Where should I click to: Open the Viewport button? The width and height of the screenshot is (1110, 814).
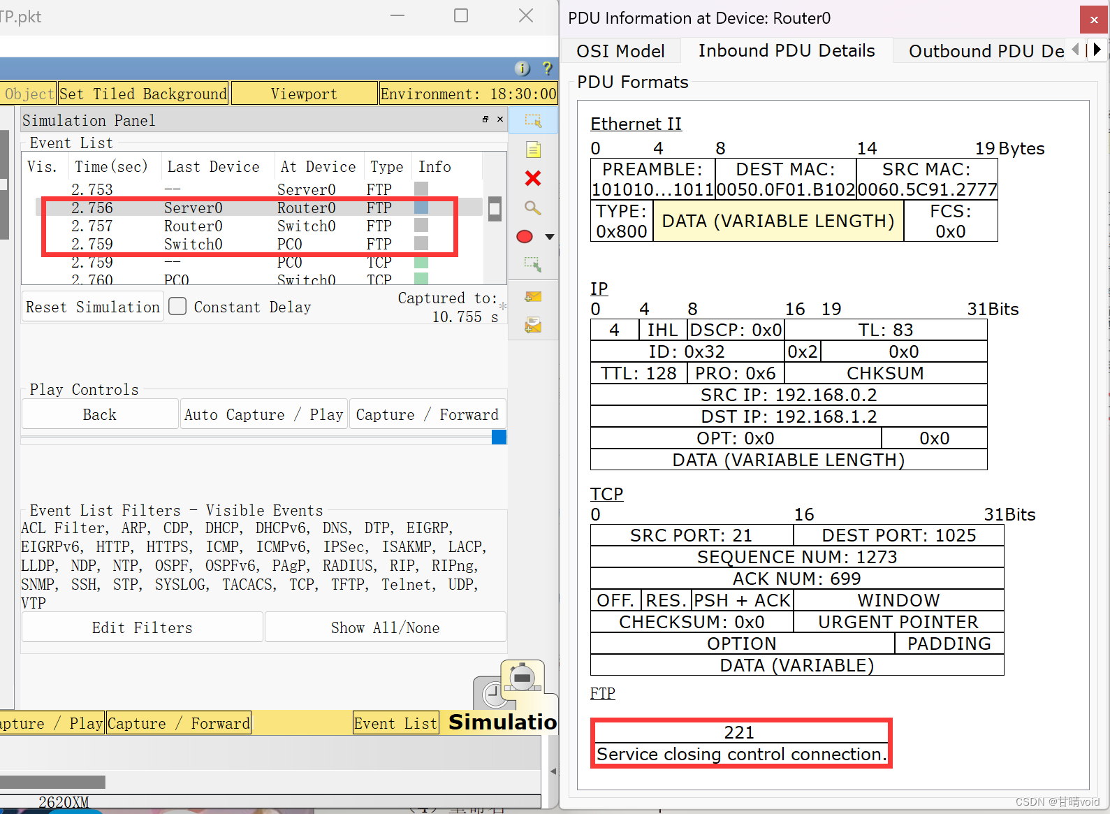pyautogui.click(x=304, y=94)
